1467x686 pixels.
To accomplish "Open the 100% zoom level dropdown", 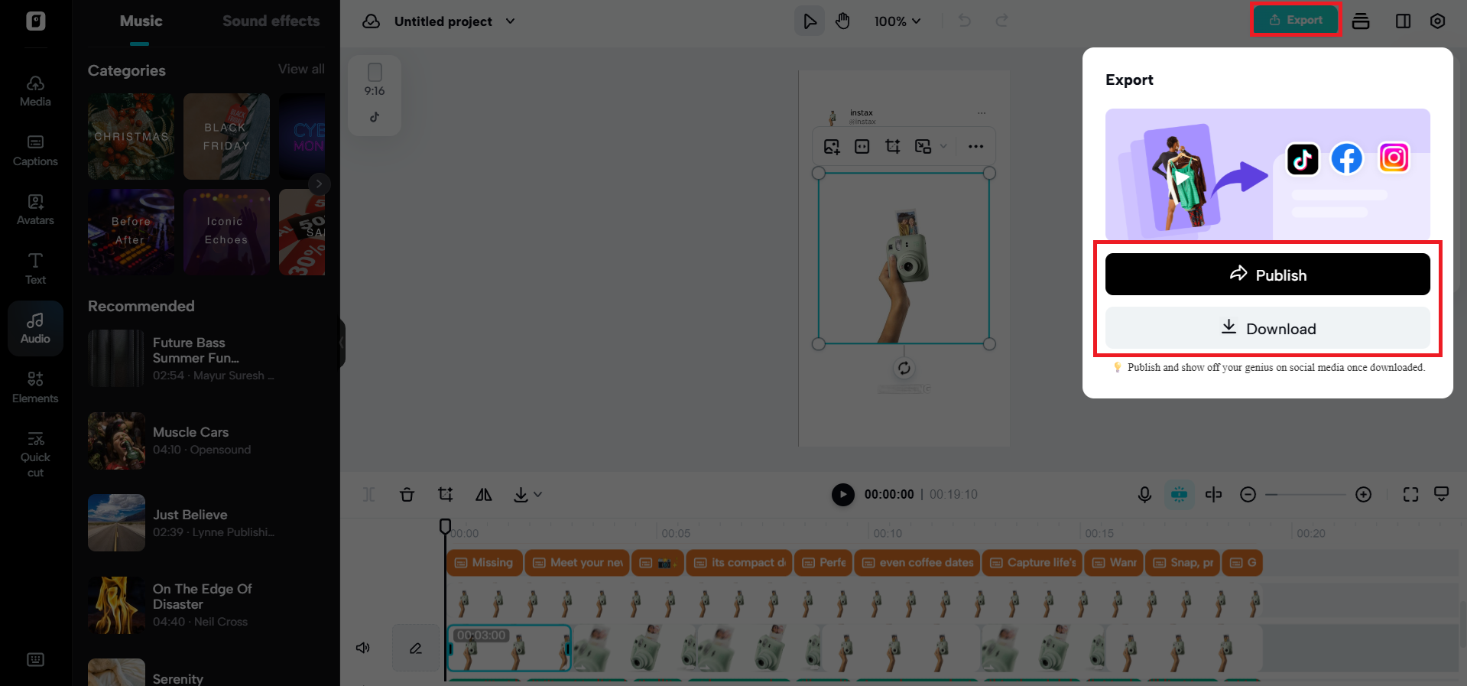I will pos(897,21).
